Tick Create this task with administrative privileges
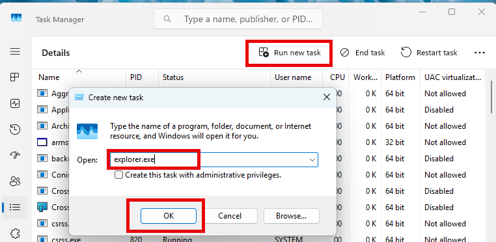496x242 pixels. (x=118, y=175)
